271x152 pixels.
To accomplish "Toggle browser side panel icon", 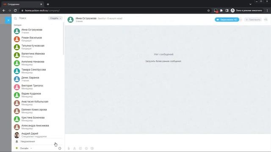I will pos(227,11).
